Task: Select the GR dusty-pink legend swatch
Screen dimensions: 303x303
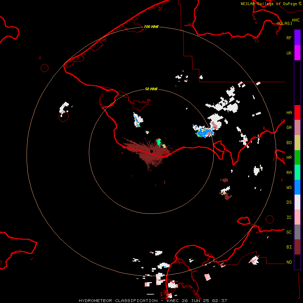Action: click(x=297, y=128)
